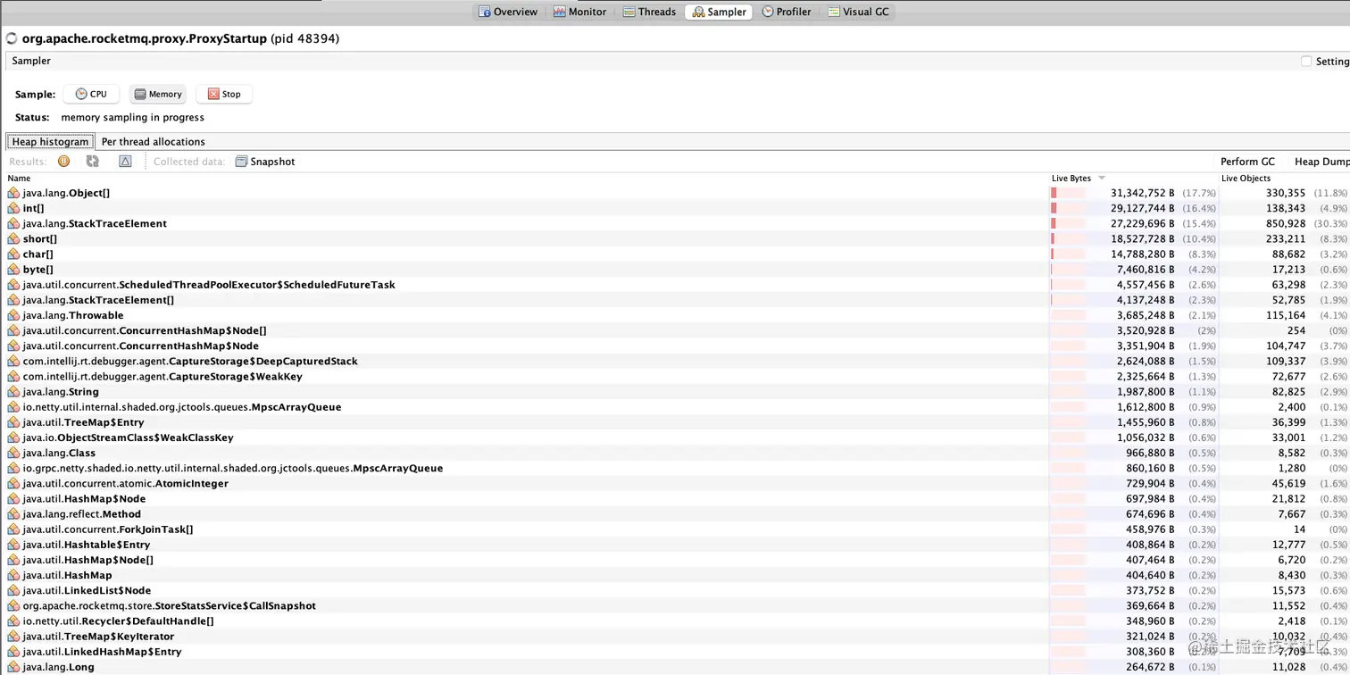
Task: Switch to the Visual GC tab
Action: coord(858,12)
